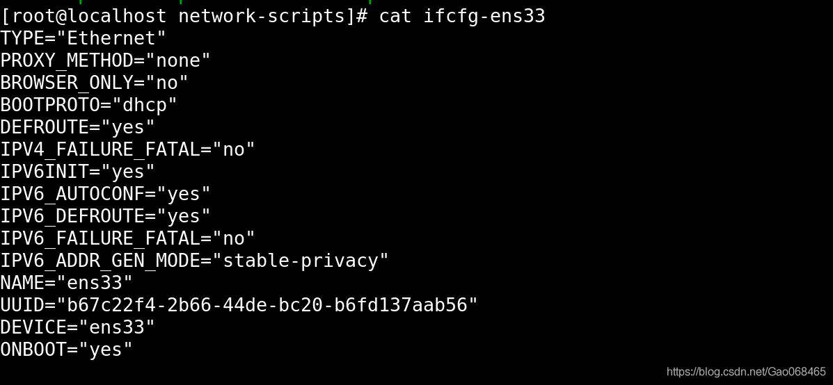Open the blog.csdn.net watermark link

[746, 372]
